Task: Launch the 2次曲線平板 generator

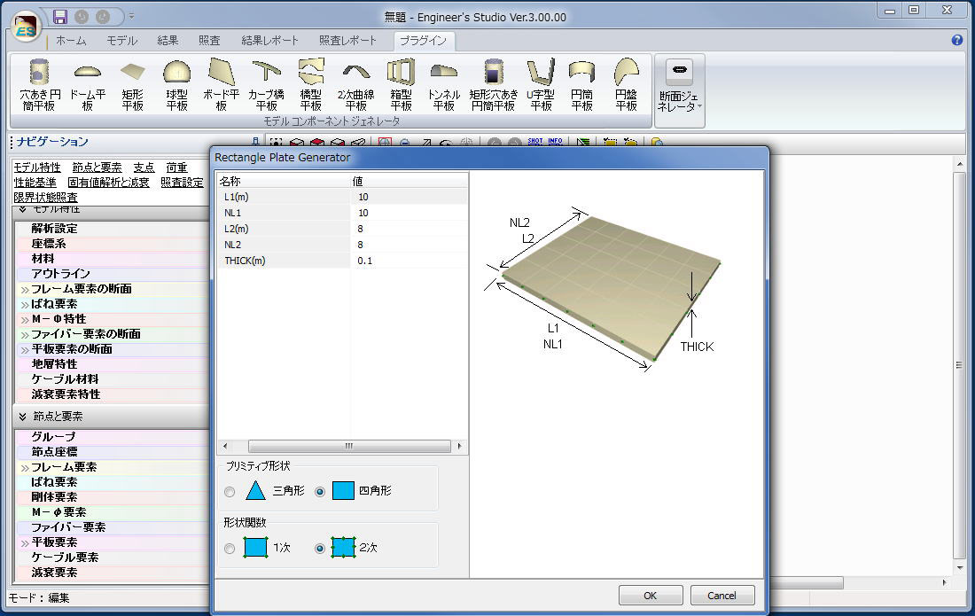Action: 355,84
